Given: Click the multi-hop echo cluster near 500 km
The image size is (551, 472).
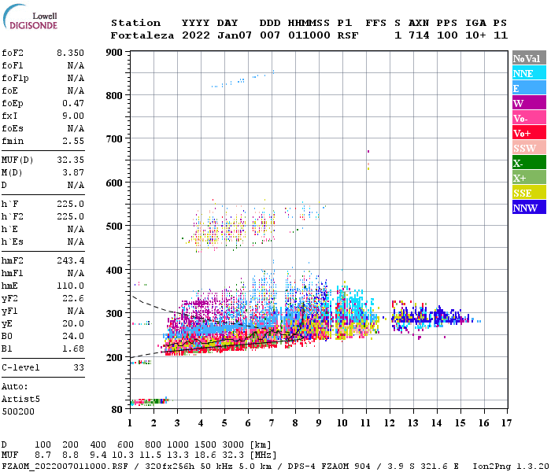Looking at the screenshot, I should [232, 225].
